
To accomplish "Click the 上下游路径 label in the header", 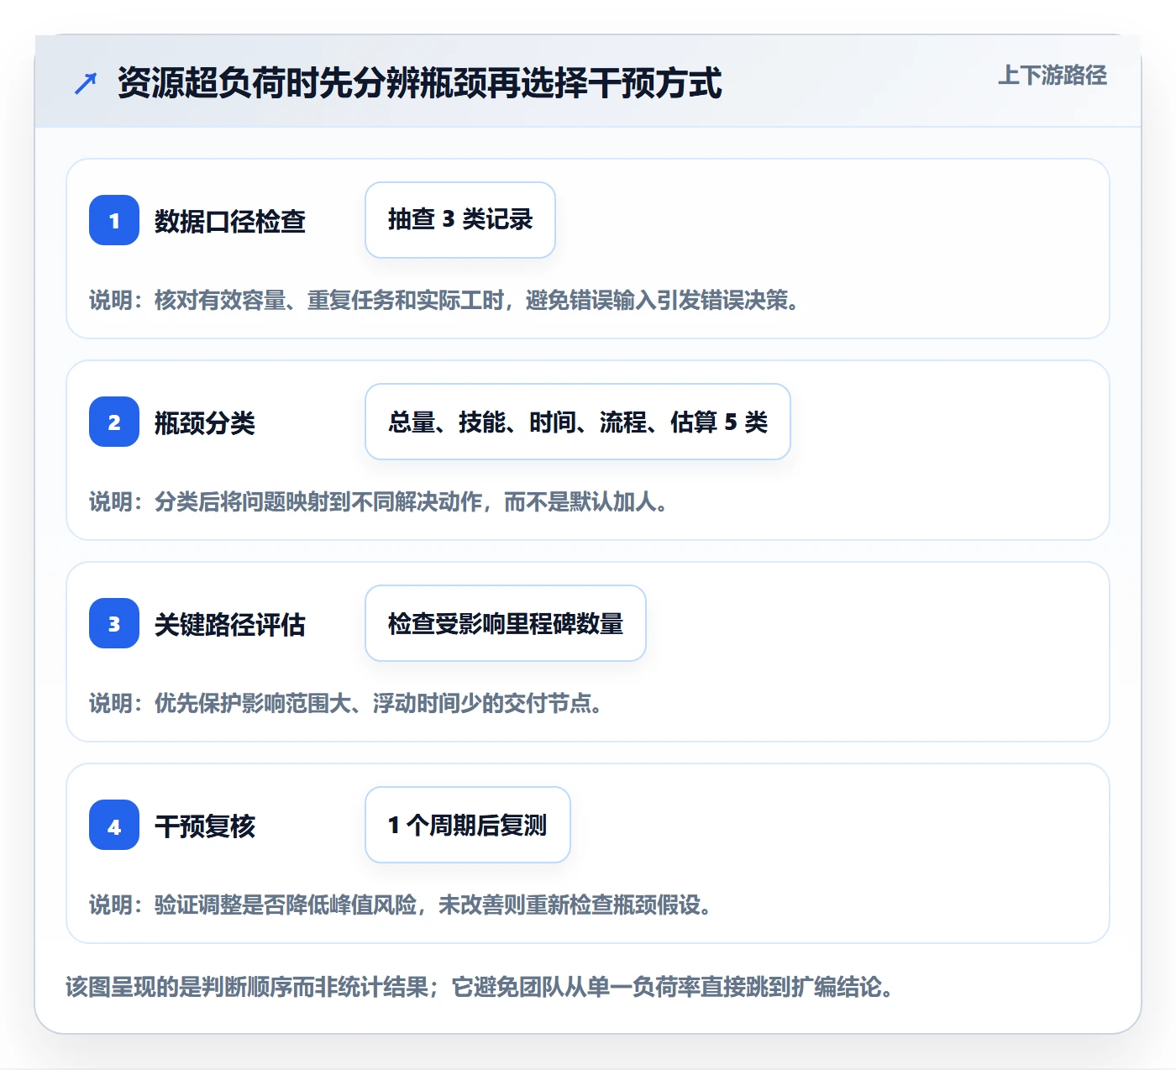I will [1053, 76].
